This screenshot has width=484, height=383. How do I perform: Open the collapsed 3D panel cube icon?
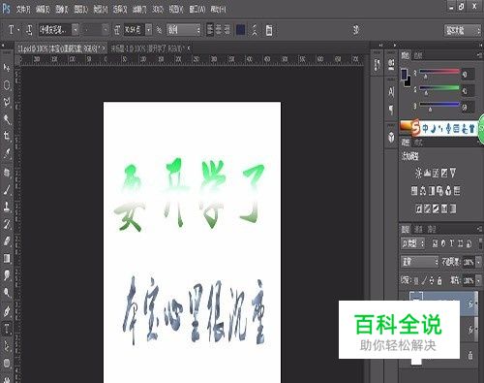click(391, 137)
